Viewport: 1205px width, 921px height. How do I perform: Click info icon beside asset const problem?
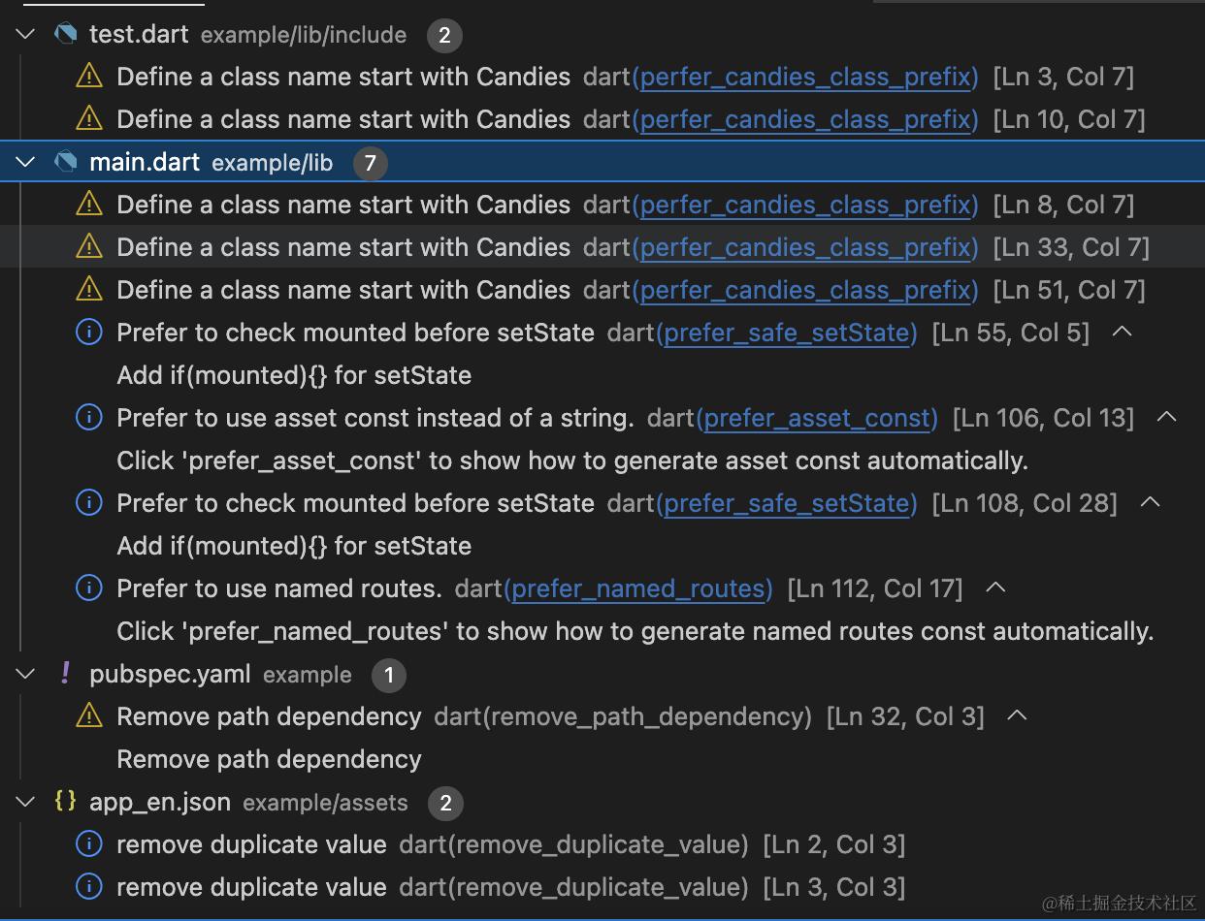tap(88, 418)
